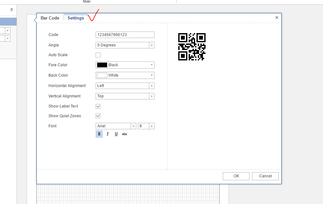
Task: Uncheck Show Quiet Zones
Action: click(x=98, y=116)
